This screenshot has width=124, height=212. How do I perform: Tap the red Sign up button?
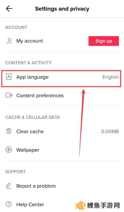tap(104, 41)
